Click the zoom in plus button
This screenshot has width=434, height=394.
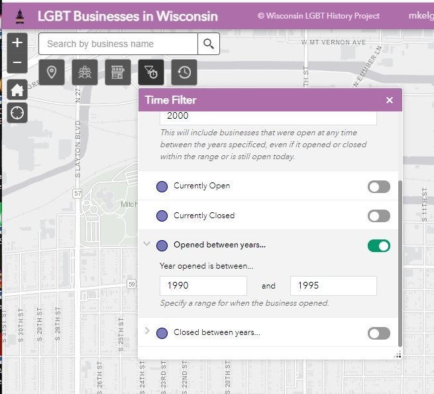(17, 43)
